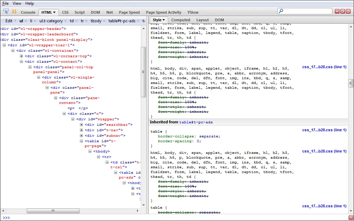
Task: Select tbody breadcrumb in element path
Action: coord(96,21)
